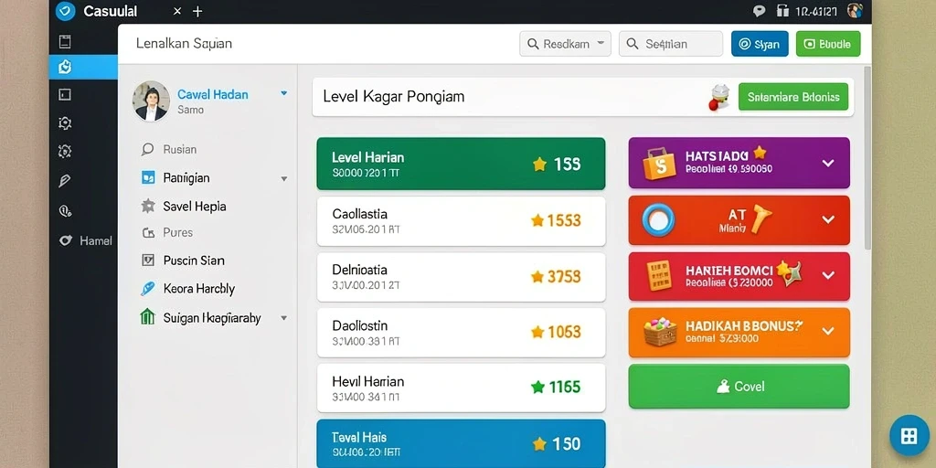Viewport: 936px width, 468px height.
Task: Select the top sidebar page icon
Action: pyautogui.click(x=65, y=41)
